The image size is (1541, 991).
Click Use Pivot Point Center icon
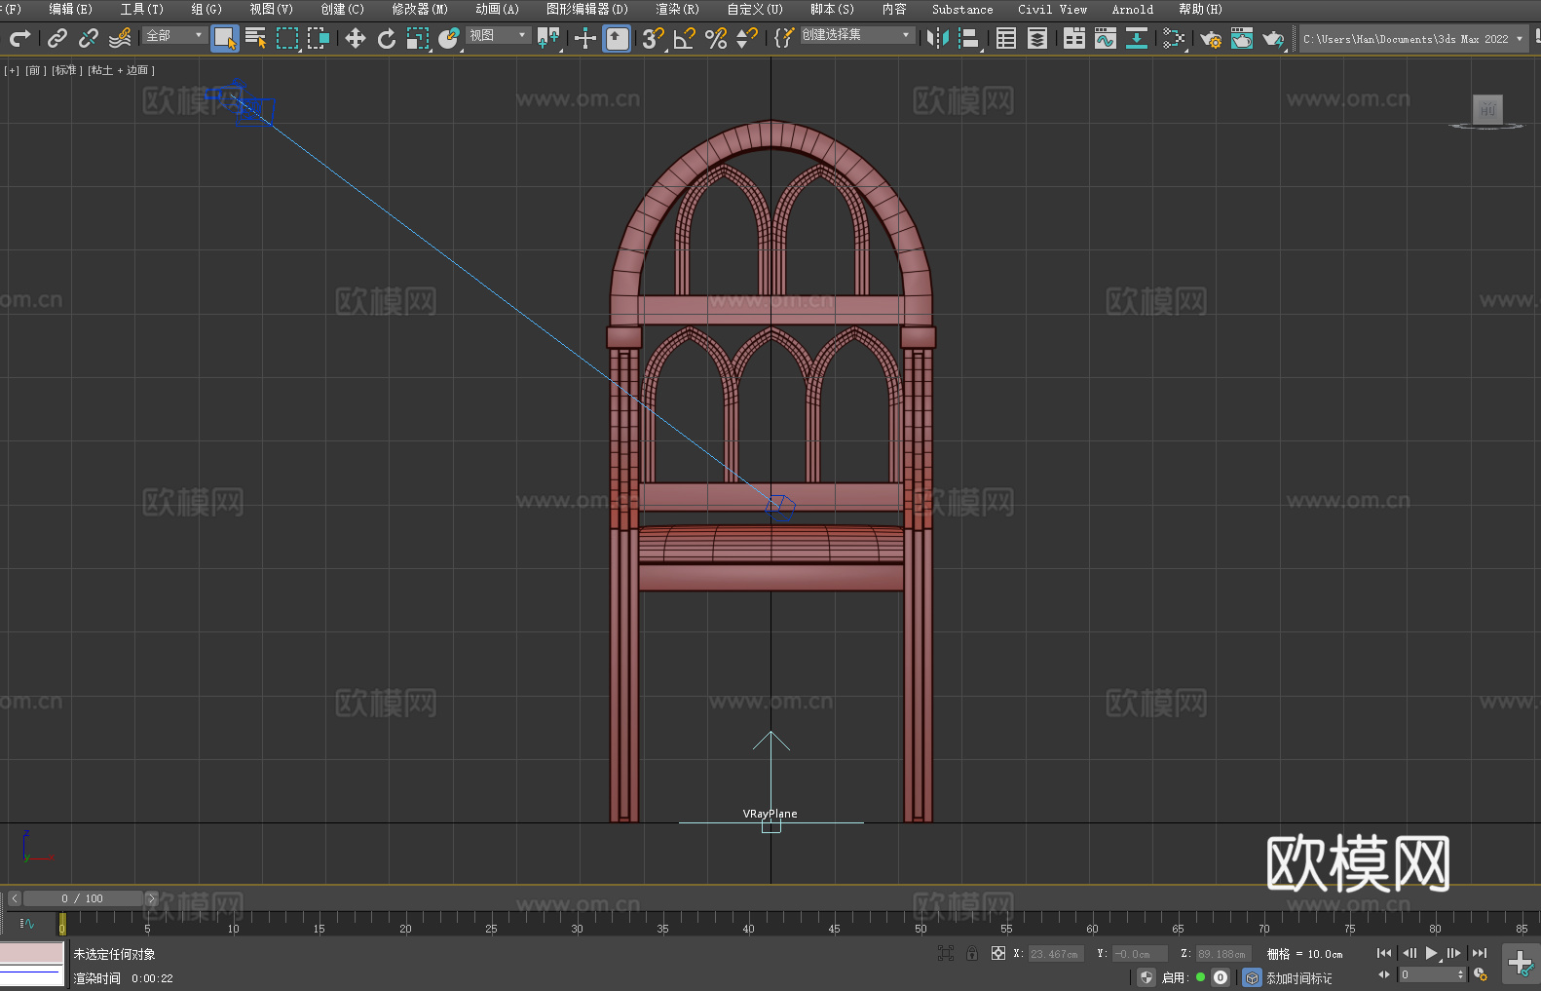tap(548, 38)
